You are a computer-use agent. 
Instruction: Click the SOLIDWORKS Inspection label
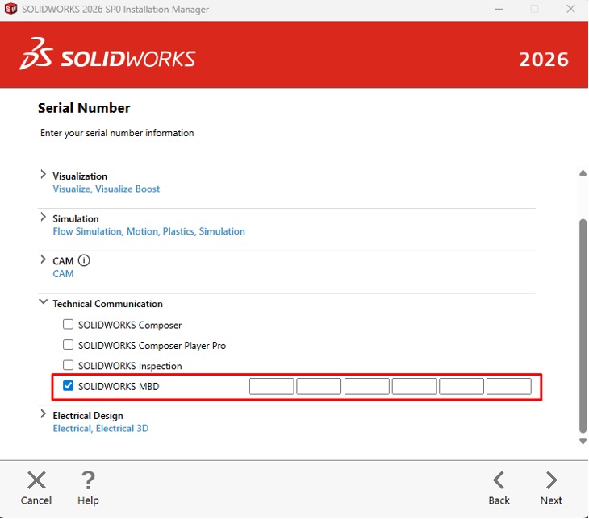[x=130, y=366]
